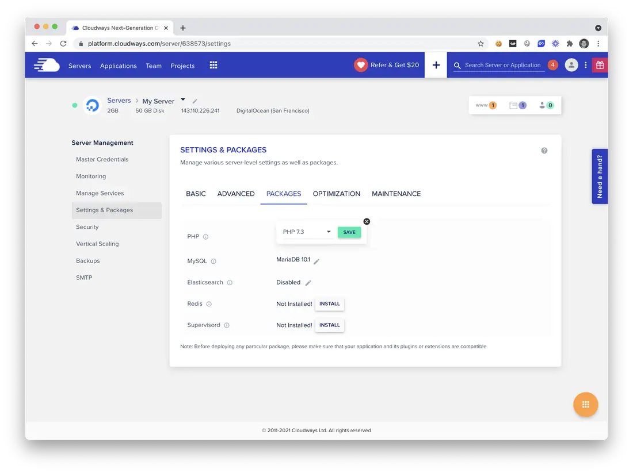
Task: Open Applications in top navigation
Action: [119, 66]
